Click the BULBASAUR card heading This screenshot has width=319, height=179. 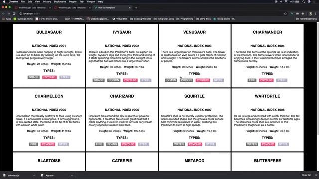pyautogui.click(x=49, y=32)
